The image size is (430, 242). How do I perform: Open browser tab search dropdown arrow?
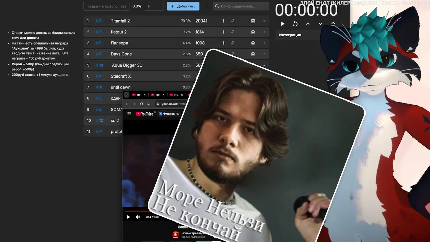127,95
